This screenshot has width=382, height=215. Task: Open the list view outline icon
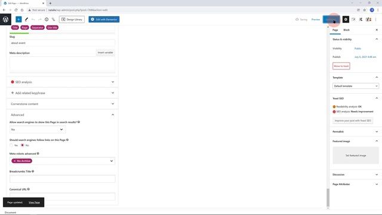coord(53,19)
